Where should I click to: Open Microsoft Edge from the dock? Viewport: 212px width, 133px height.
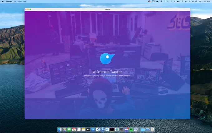(x=117, y=130)
